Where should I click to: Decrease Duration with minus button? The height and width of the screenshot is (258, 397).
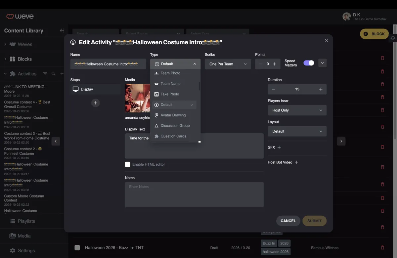pyautogui.click(x=274, y=89)
